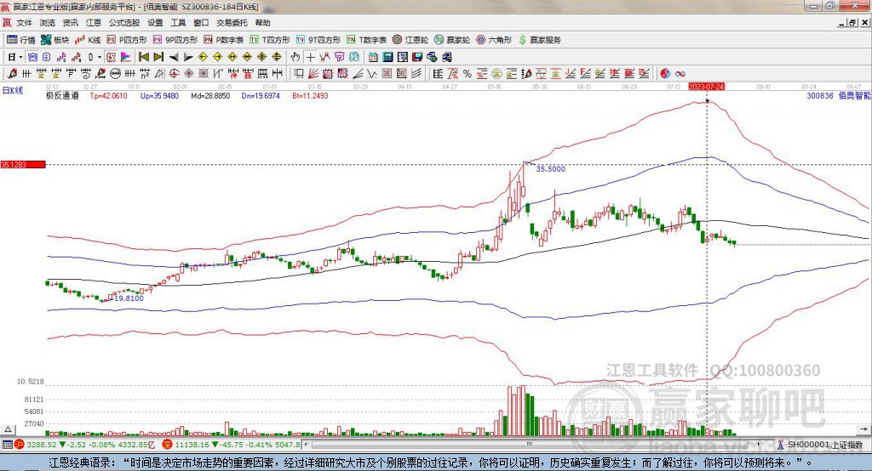Image resolution: width=872 pixels, height=471 pixels.
Task: Click the colored flag chart icon
Action: [x=126, y=57]
